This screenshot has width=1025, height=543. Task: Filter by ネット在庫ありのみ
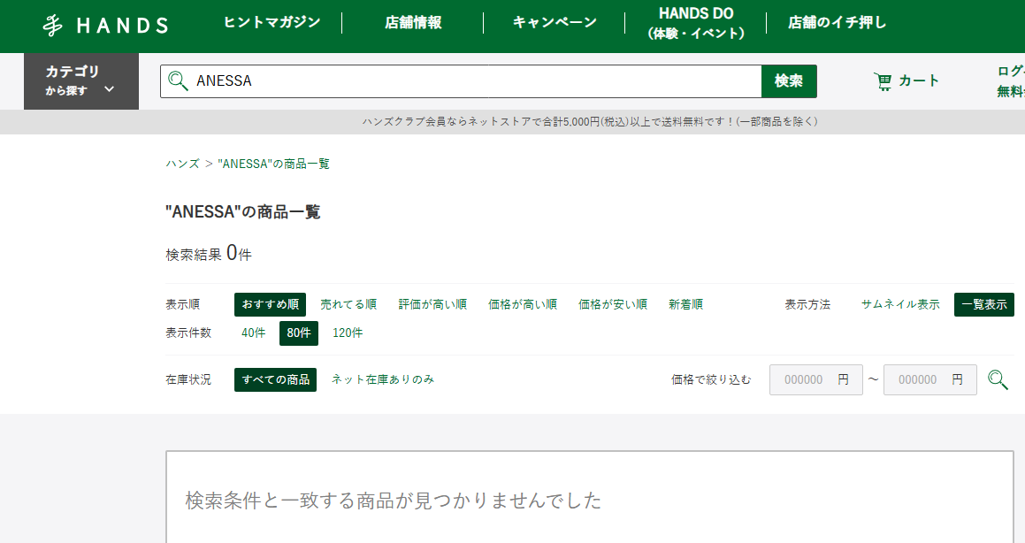(x=382, y=379)
